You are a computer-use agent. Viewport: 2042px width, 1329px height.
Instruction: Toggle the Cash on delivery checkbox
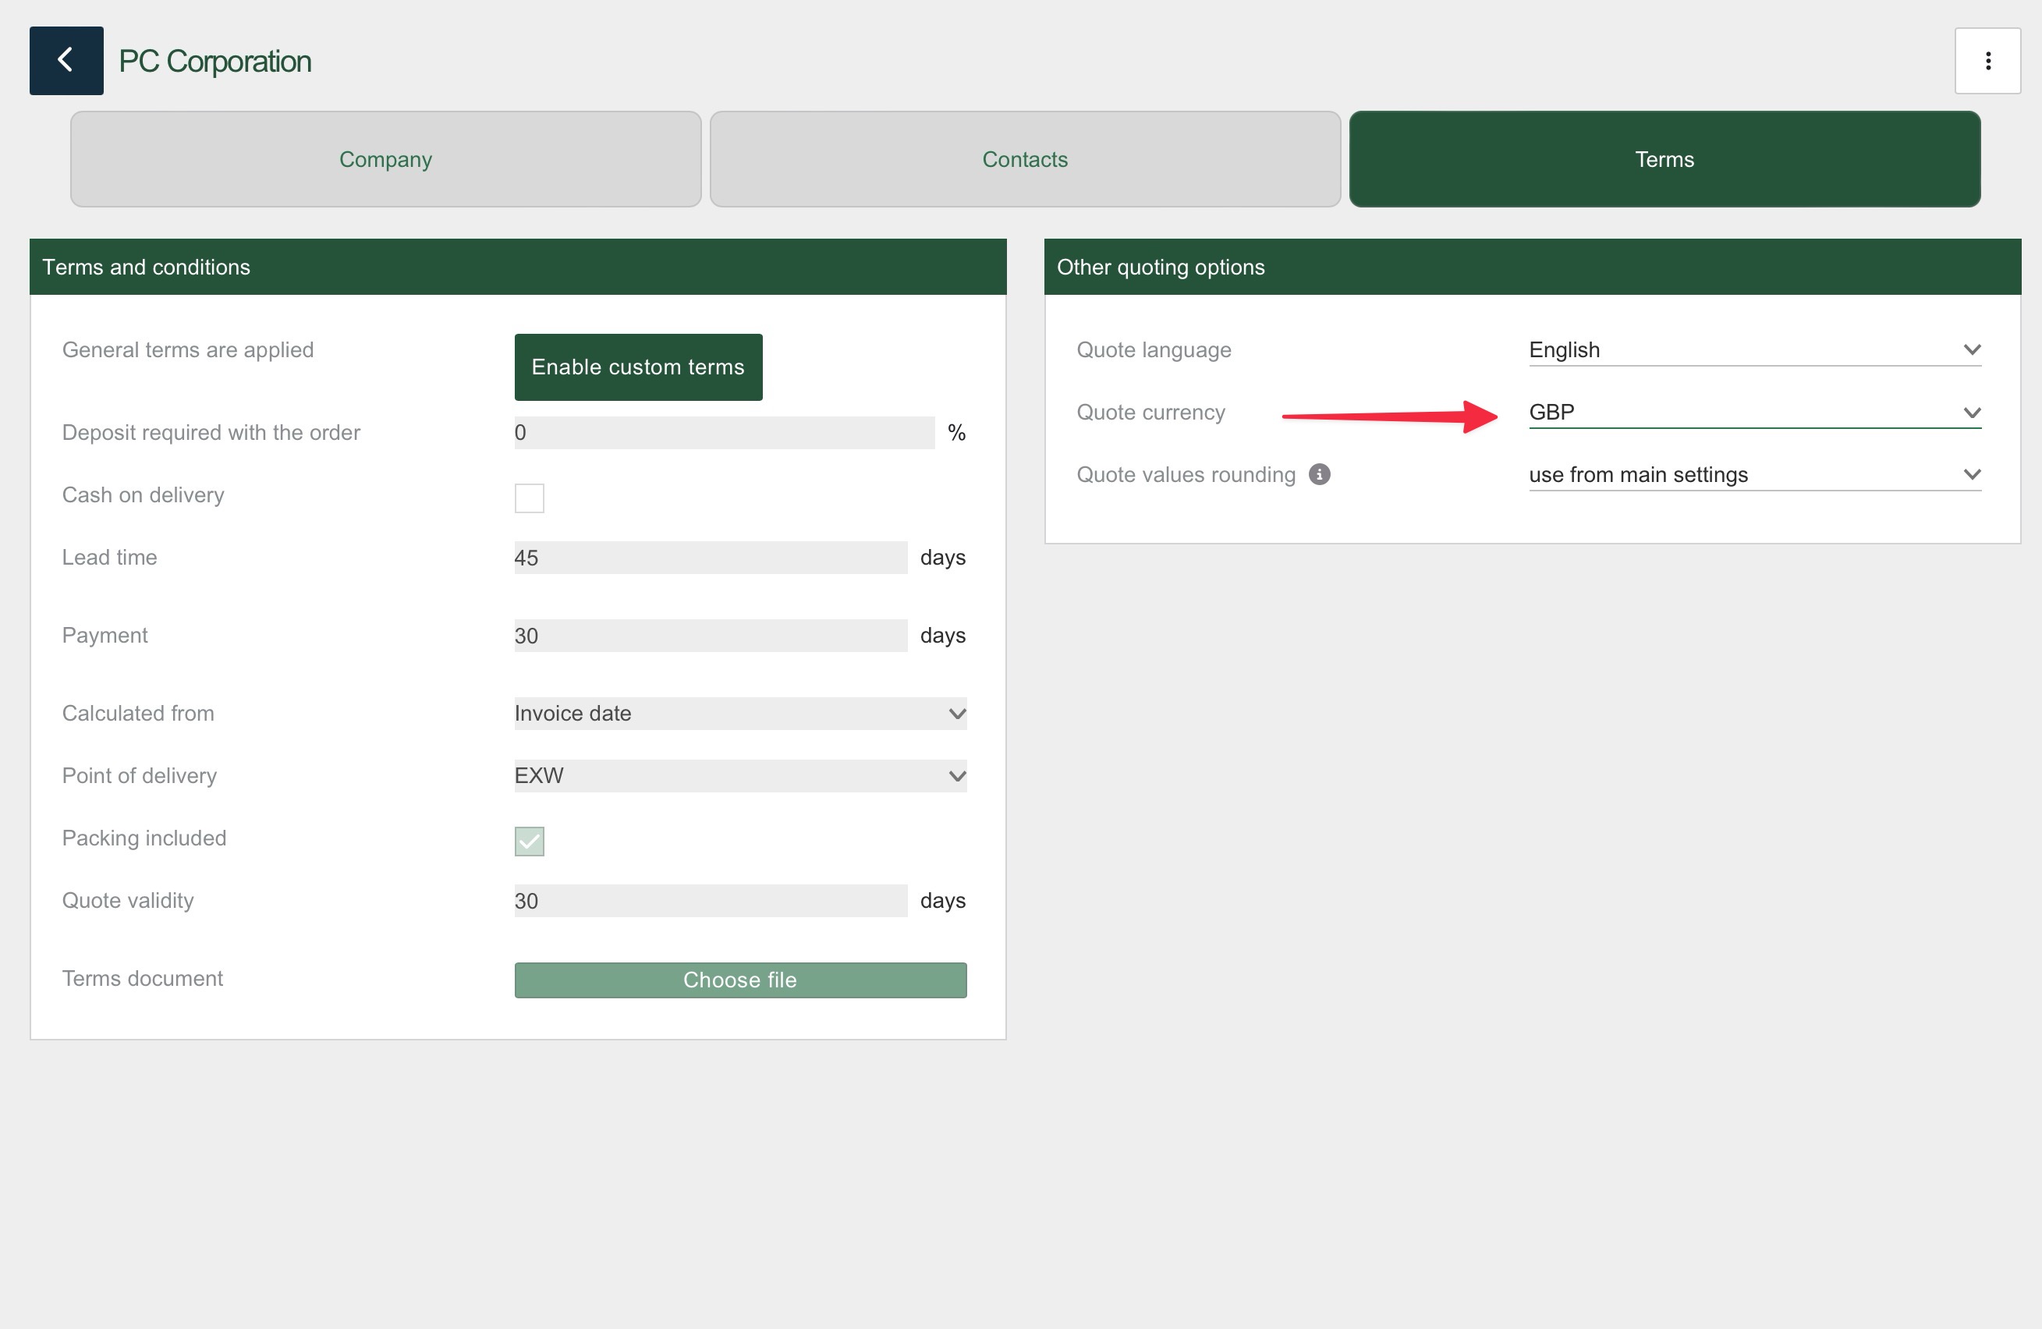(x=529, y=498)
